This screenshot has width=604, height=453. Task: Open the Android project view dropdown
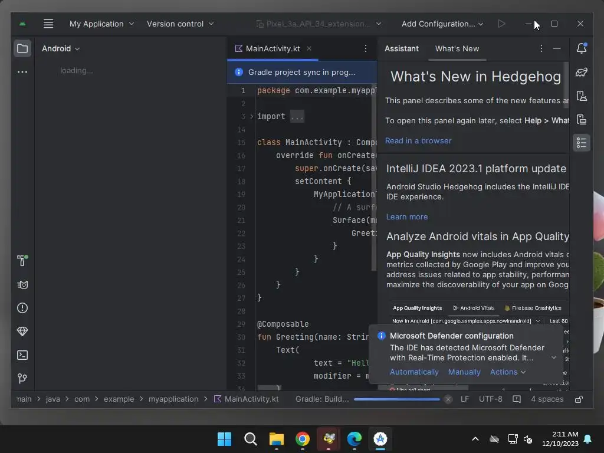point(61,48)
